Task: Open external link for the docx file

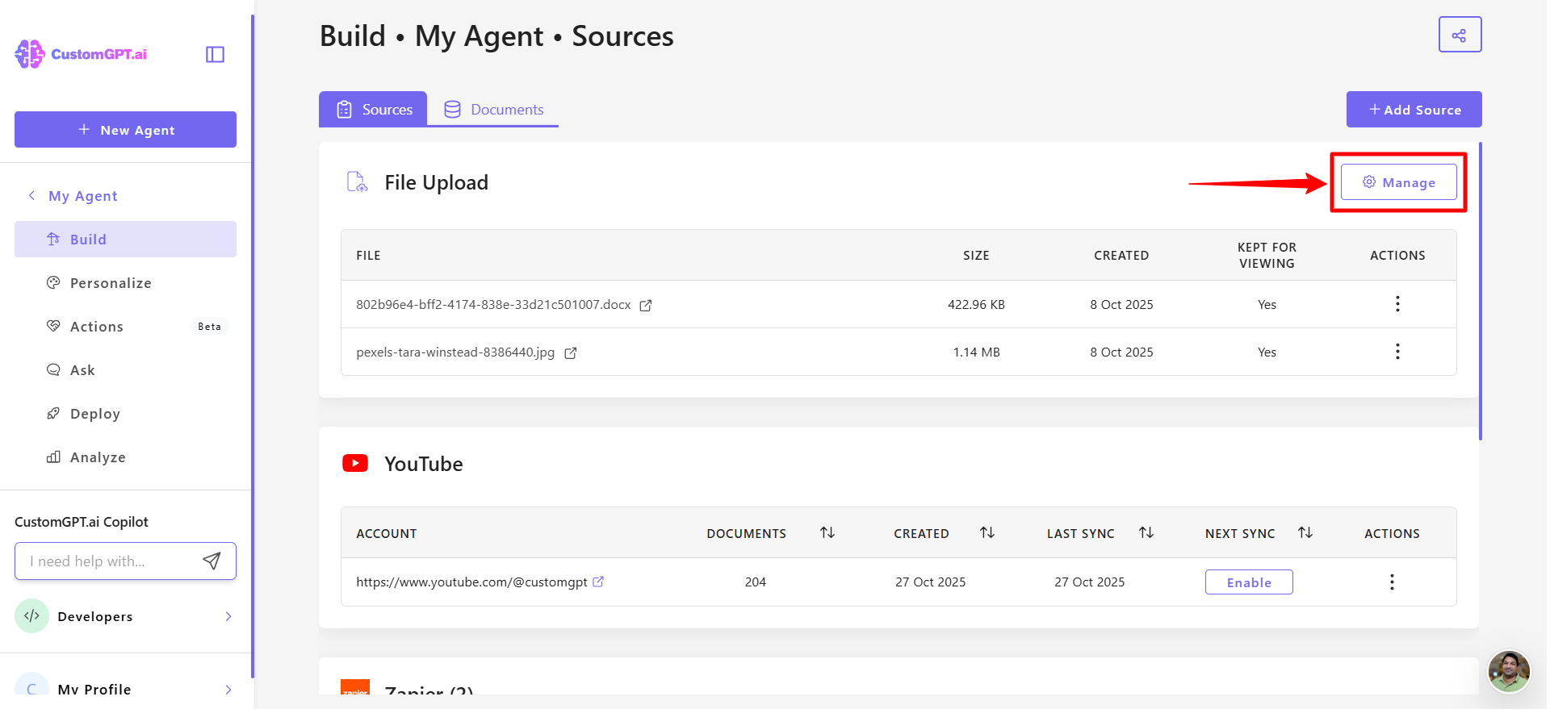Action: tap(646, 305)
